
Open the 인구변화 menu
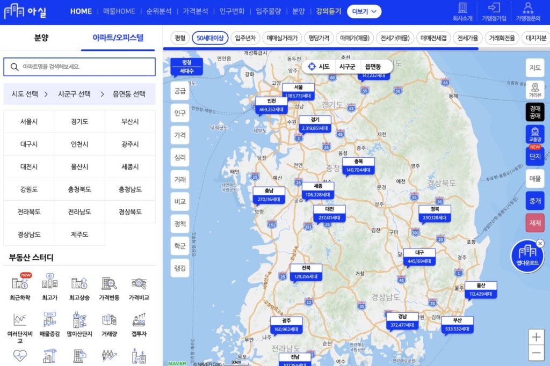(x=232, y=12)
